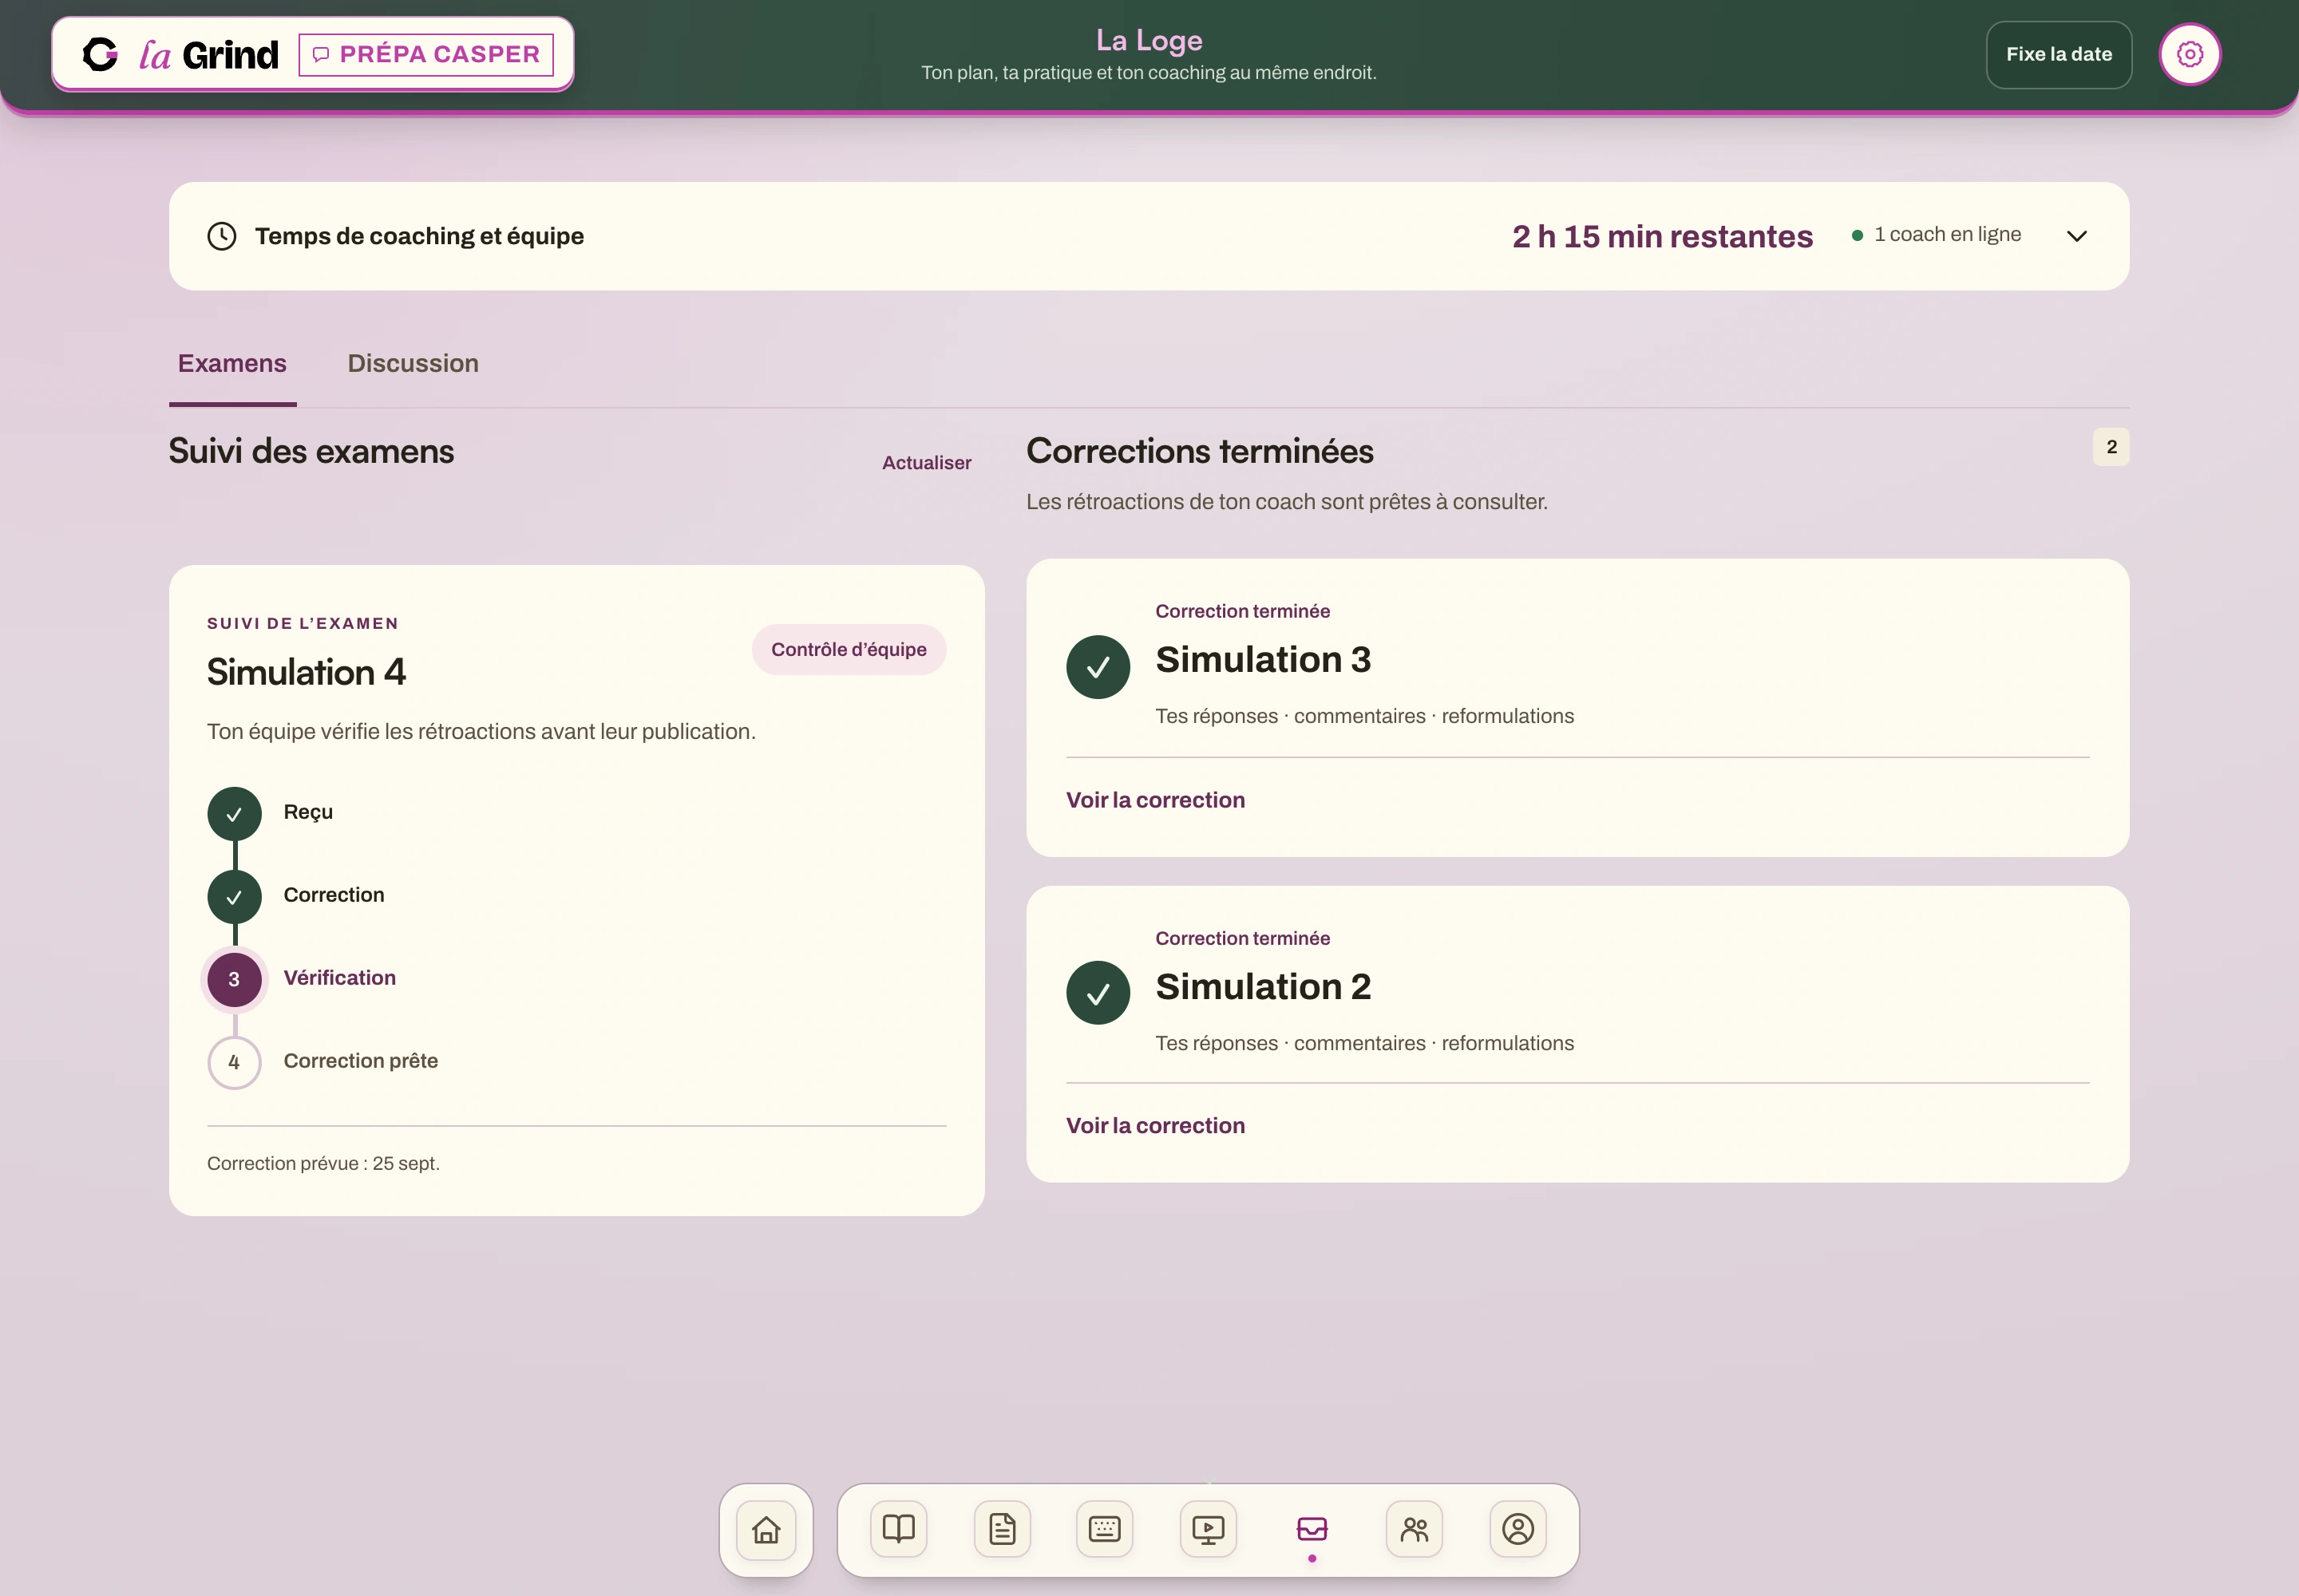Click the Simulation 2 title

(x=1263, y=987)
